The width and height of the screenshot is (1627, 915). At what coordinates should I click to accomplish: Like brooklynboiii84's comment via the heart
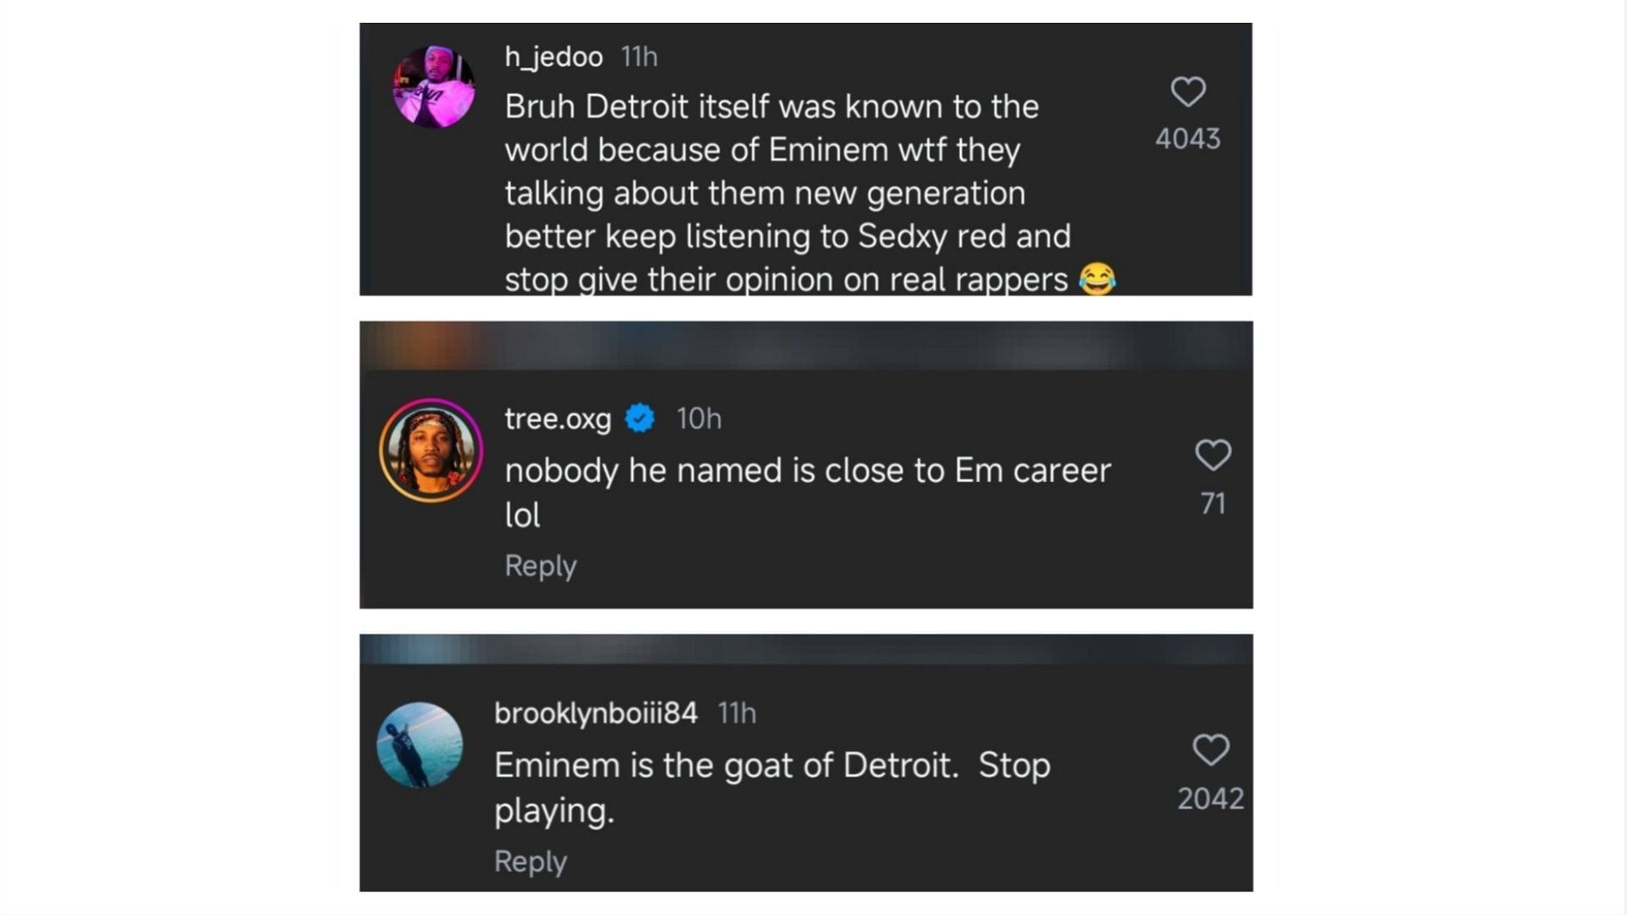pos(1211,750)
